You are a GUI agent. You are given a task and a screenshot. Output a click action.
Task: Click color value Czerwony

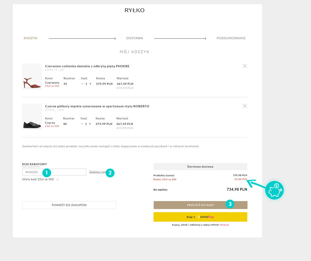(52, 83)
